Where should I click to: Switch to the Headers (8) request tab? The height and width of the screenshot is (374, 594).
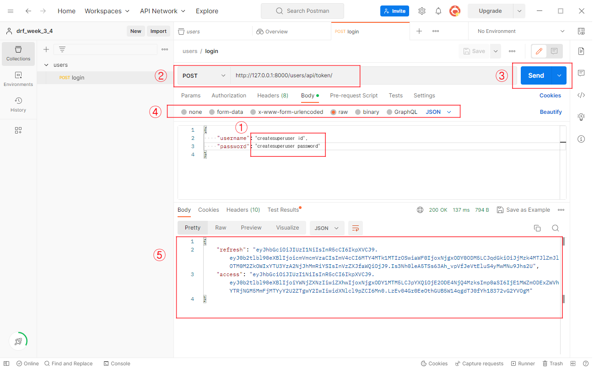pos(273,96)
